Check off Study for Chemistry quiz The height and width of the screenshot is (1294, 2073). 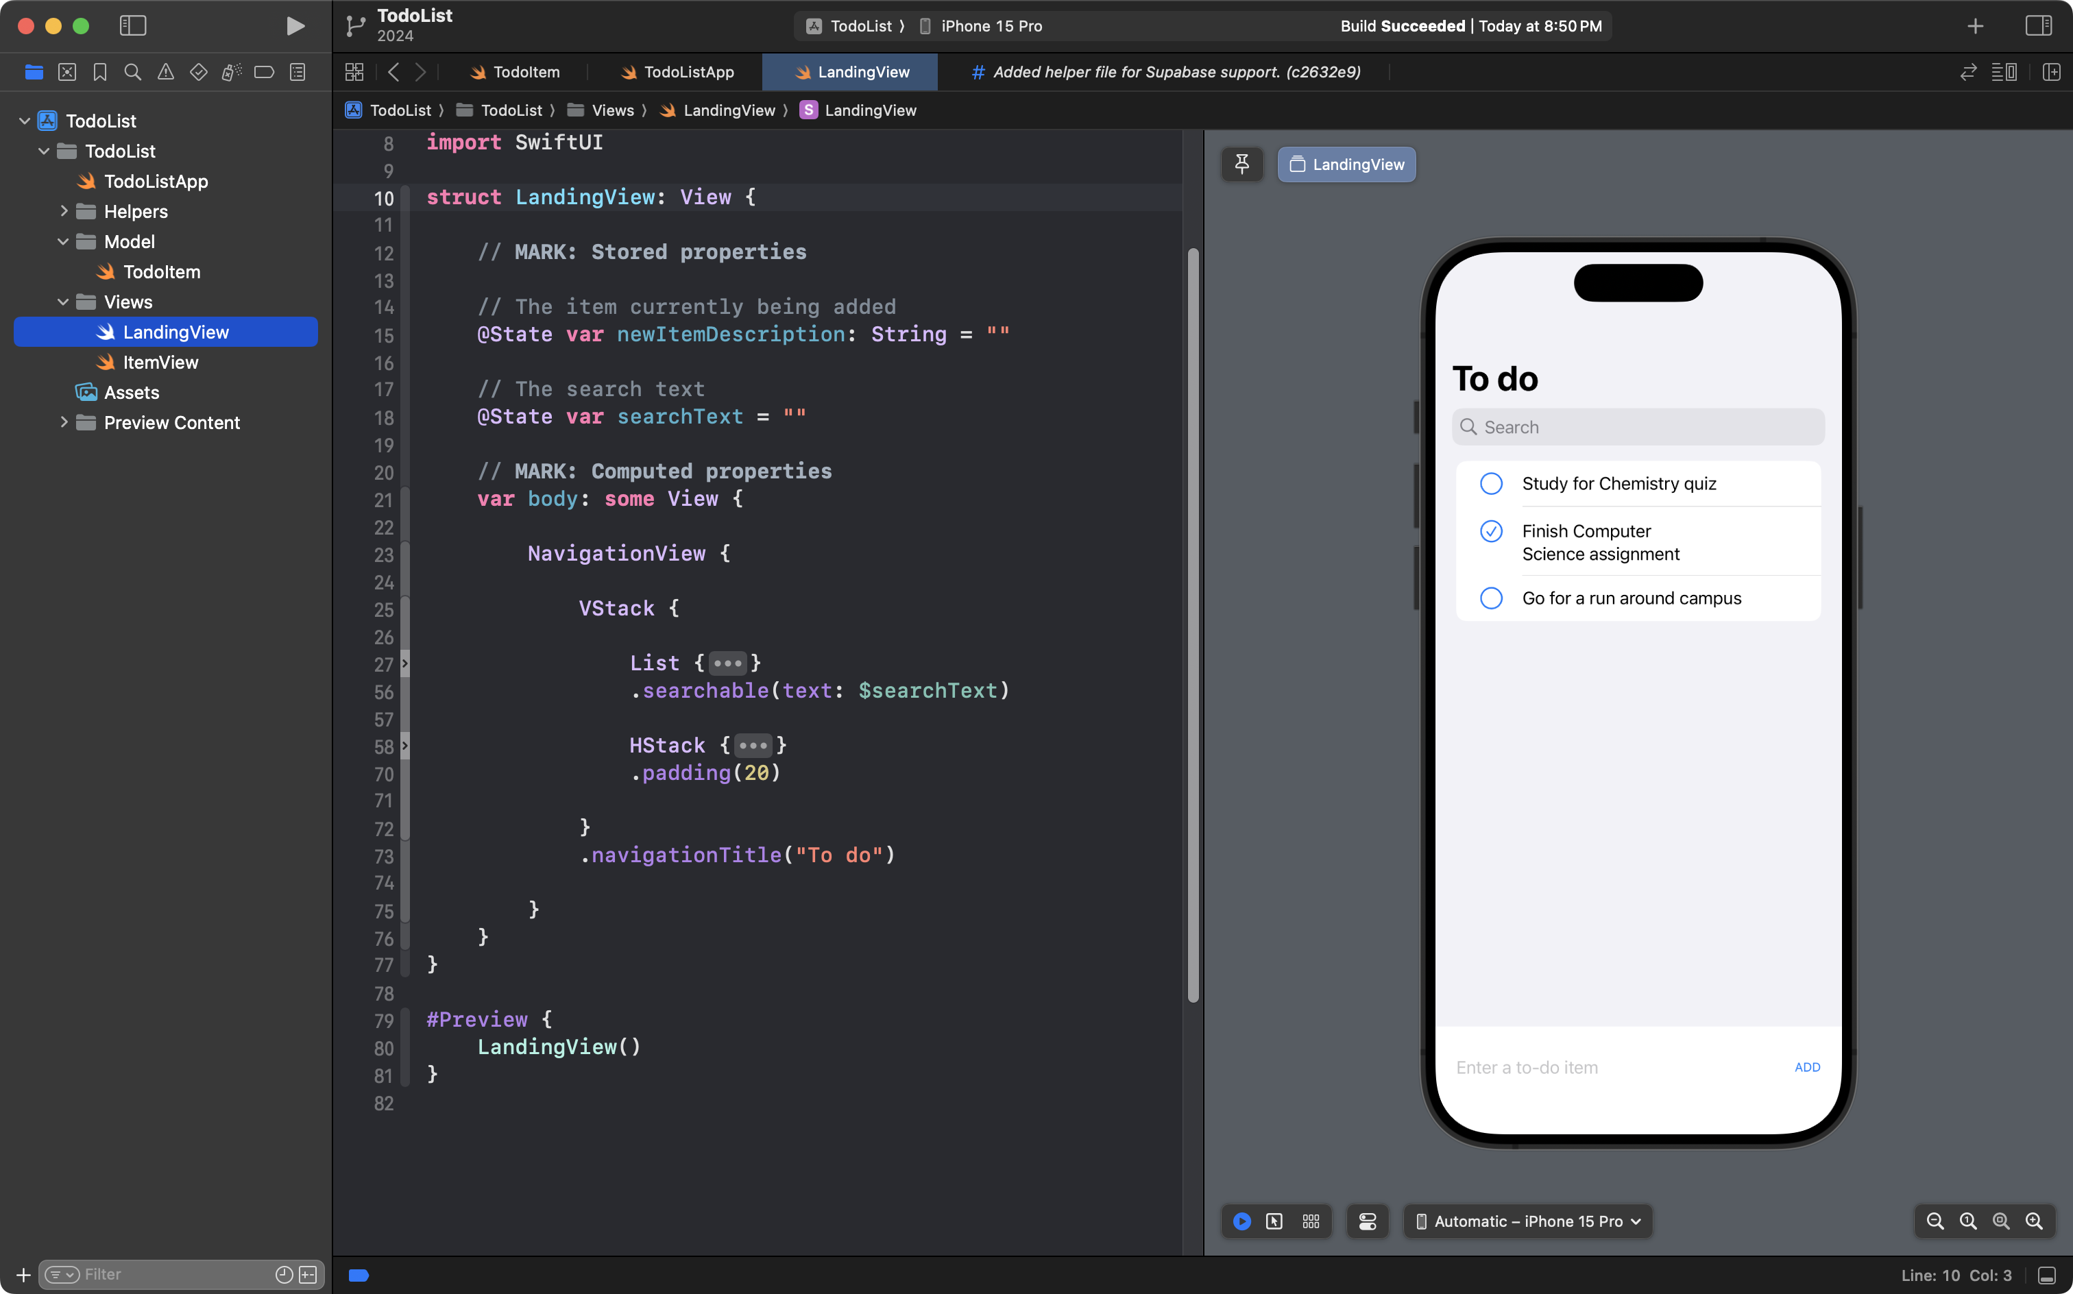1491,484
